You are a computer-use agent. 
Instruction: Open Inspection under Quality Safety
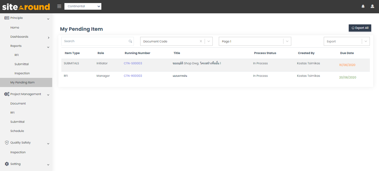[x=18, y=152]
